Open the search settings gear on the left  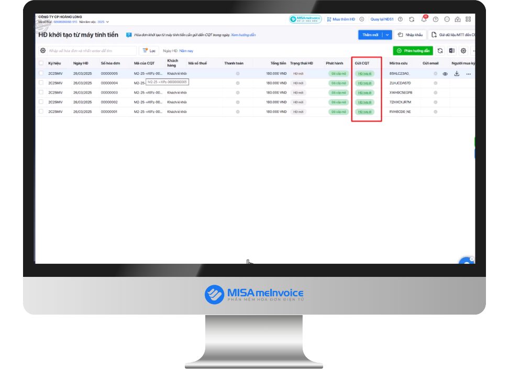pos(43,51)
